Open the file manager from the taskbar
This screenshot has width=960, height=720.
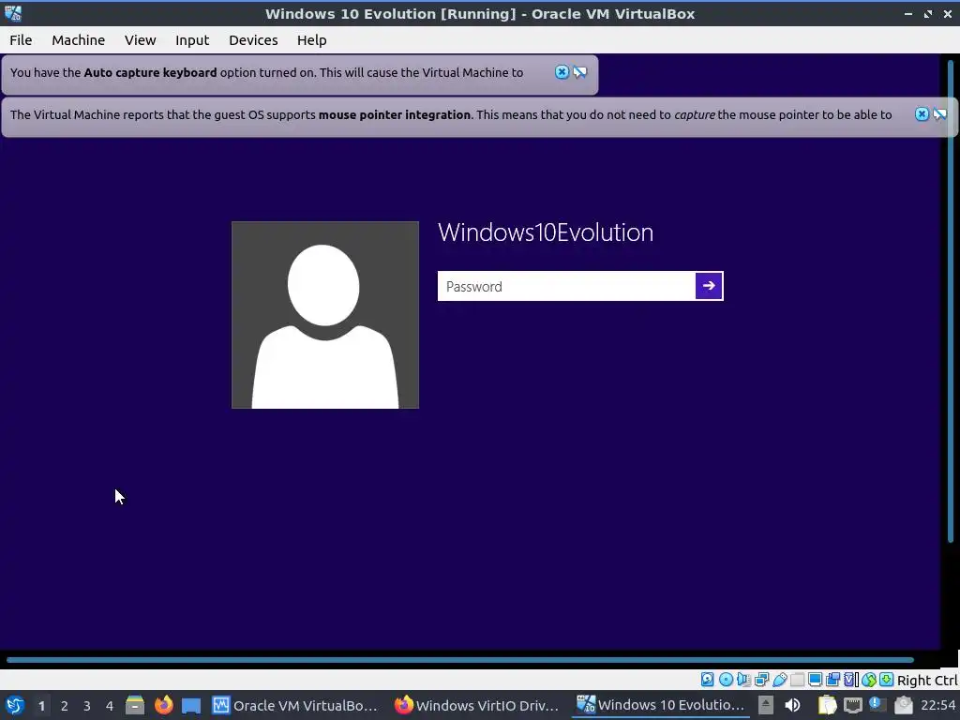click(135, 705)
